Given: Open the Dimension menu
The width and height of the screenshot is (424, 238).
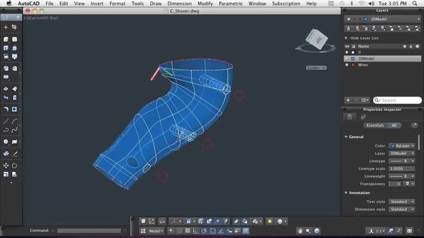Looking at the screenshot, I should [180, 3].
